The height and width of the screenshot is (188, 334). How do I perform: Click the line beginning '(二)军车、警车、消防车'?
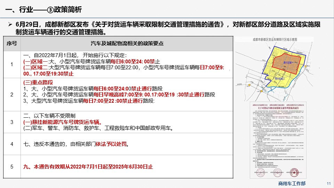[98, 128]
